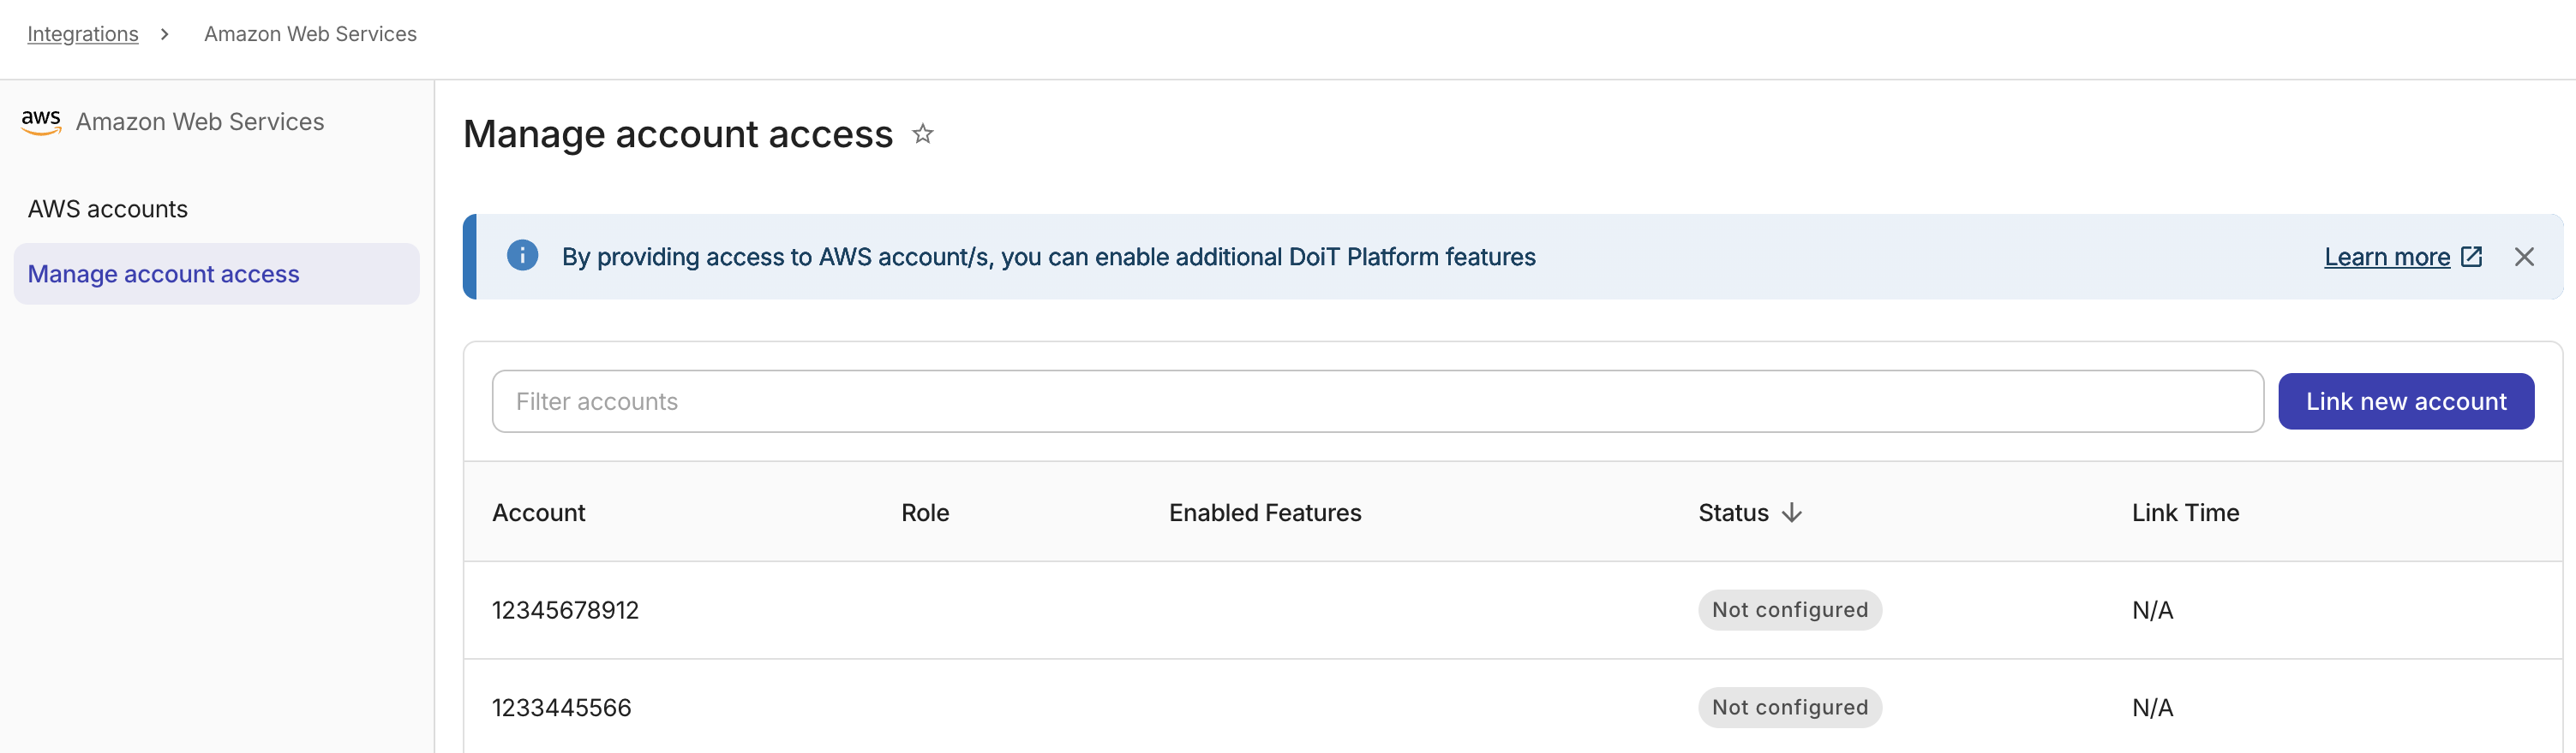
Task: Sort by the Role column header
Action: (925, 513)
